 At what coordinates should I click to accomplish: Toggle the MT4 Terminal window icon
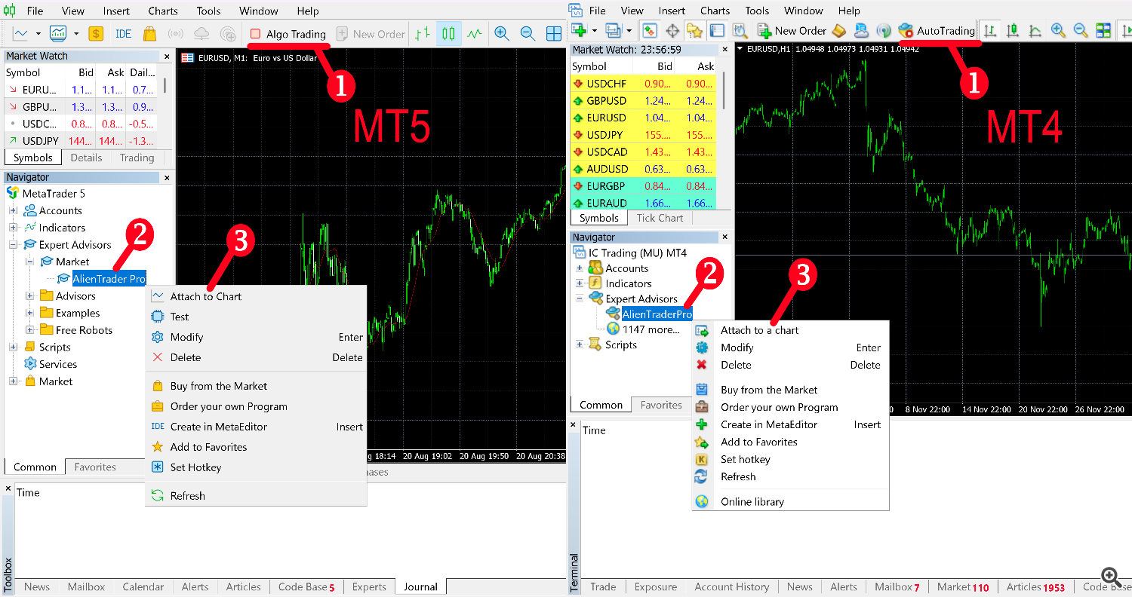717,31
